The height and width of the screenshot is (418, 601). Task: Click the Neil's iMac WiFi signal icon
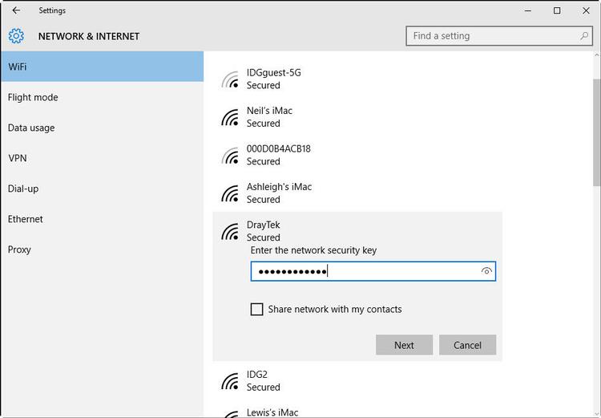231,117
